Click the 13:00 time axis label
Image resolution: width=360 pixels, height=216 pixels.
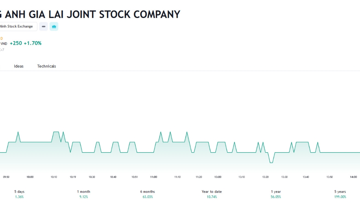218,177
